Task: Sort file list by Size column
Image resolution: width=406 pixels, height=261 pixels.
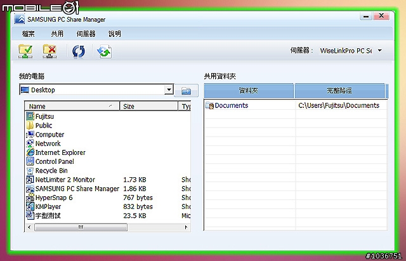Action: (x=149, y=106)
